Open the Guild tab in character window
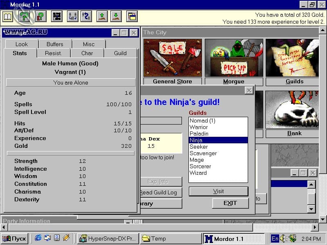327x245 pixels. [120, 53]
